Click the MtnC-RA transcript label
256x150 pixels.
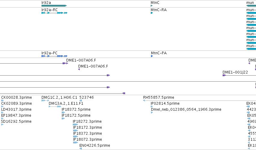[159, 10]
